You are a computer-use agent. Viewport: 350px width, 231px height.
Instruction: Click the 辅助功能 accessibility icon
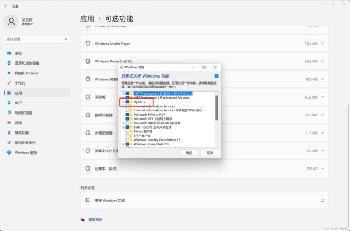[x=9, y=132]
